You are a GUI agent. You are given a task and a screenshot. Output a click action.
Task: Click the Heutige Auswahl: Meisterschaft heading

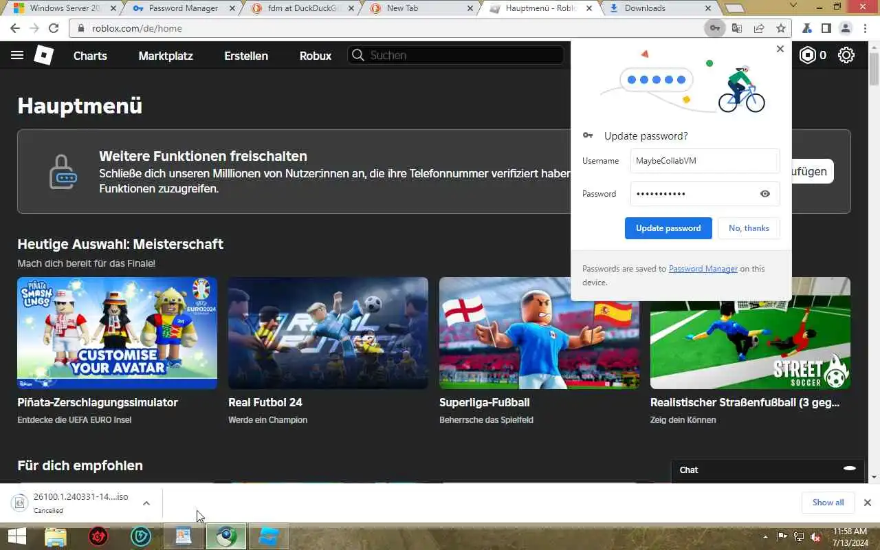(120, 244)
